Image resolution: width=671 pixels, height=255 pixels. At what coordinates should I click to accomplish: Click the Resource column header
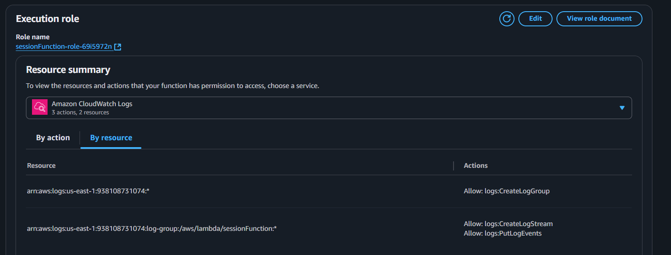42,166
